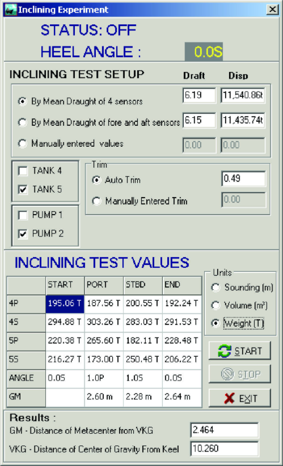The height and width of the screenshot is (466, 283).
Task: Click the 4P START cell 195.06 T
Action: click(x=65, y=304)
